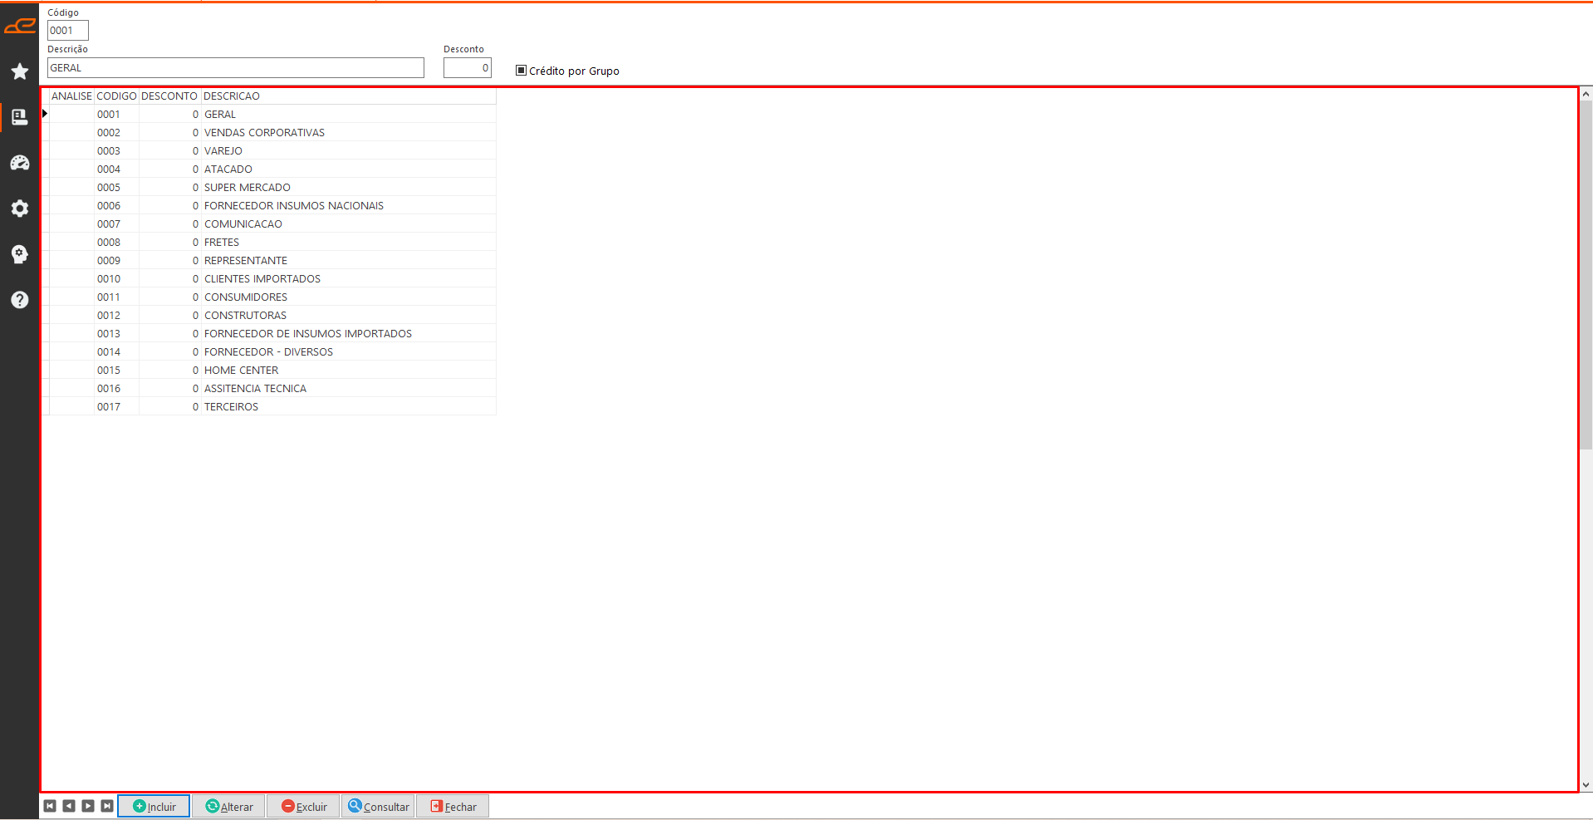Go to the next record
1593x820 pixels.
pos(88,806)
